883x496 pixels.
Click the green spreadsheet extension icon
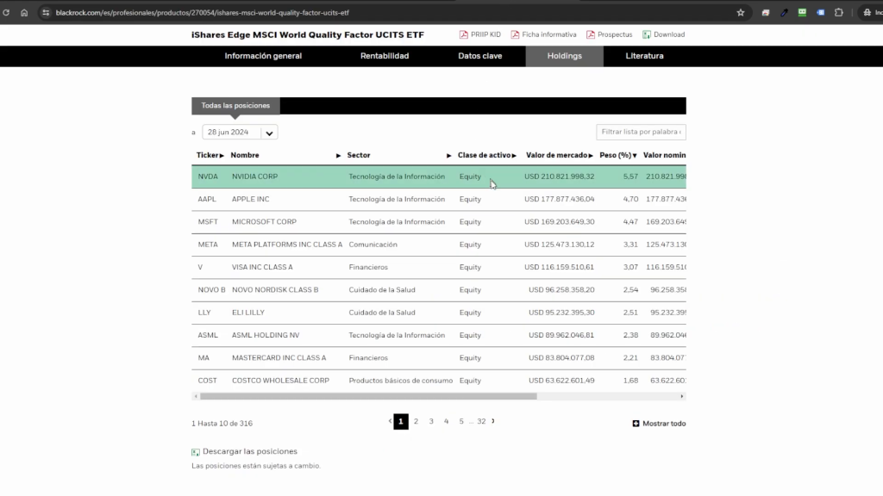point(802,12)
